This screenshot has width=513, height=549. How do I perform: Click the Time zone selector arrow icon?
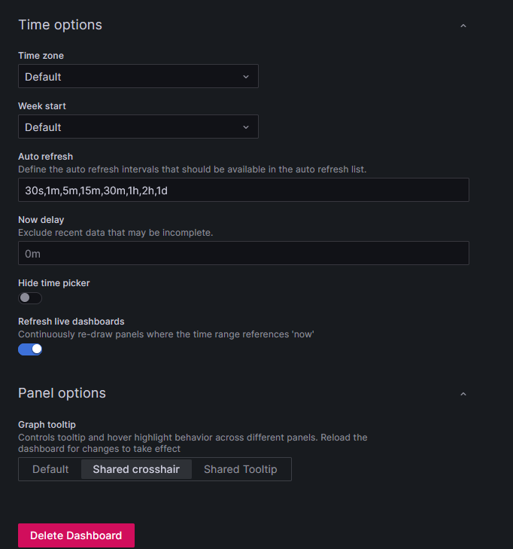coord(246,77)
